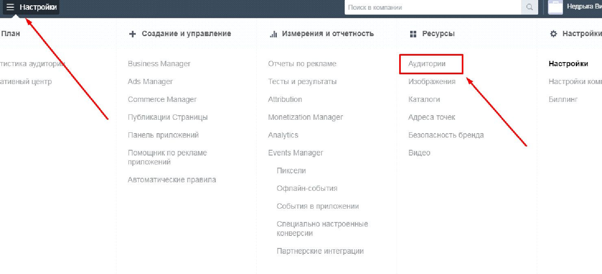Go to Каталоги in resources

[x=424, y=99]
